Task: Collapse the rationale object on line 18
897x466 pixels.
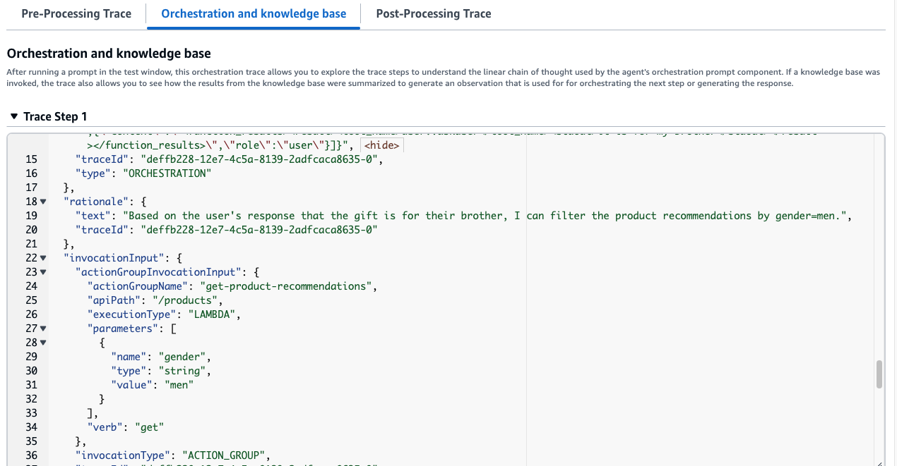Action: tap(44, 202)
